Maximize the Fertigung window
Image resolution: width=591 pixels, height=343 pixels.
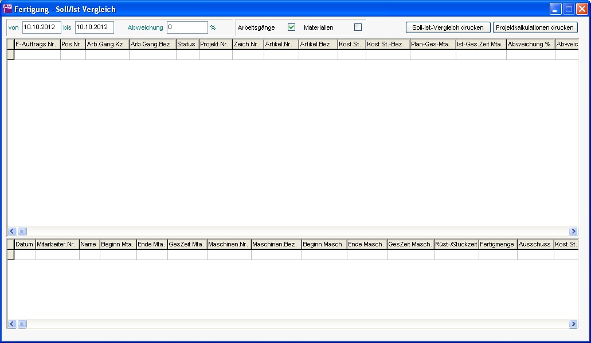coord(569,9)
